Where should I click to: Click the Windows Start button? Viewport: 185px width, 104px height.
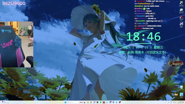click(65, 102)
